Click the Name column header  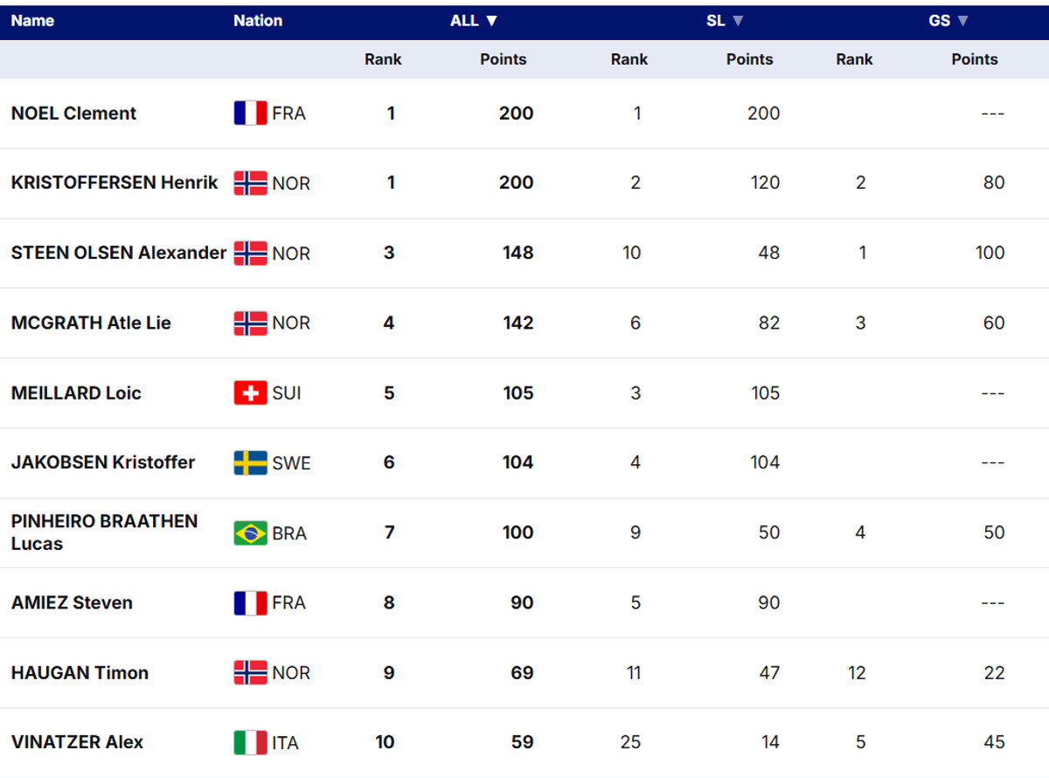(32, 21)
